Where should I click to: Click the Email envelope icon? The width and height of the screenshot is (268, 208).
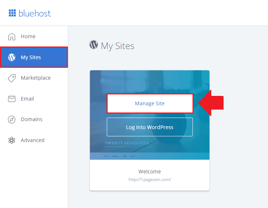[12, 99]
